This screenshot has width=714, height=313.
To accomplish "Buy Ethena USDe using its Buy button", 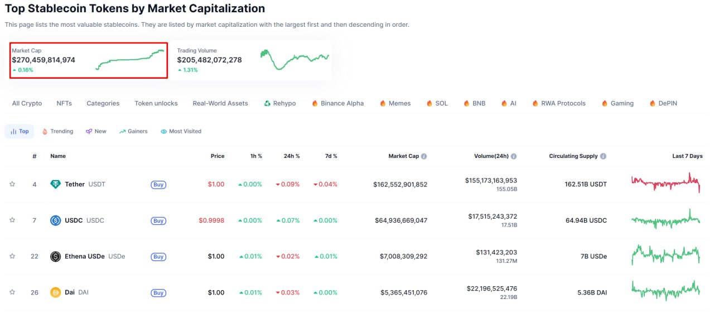I will coord(158,257).
